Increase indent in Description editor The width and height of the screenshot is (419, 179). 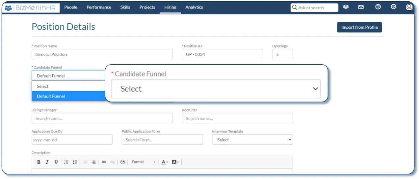tap(94, 162)
